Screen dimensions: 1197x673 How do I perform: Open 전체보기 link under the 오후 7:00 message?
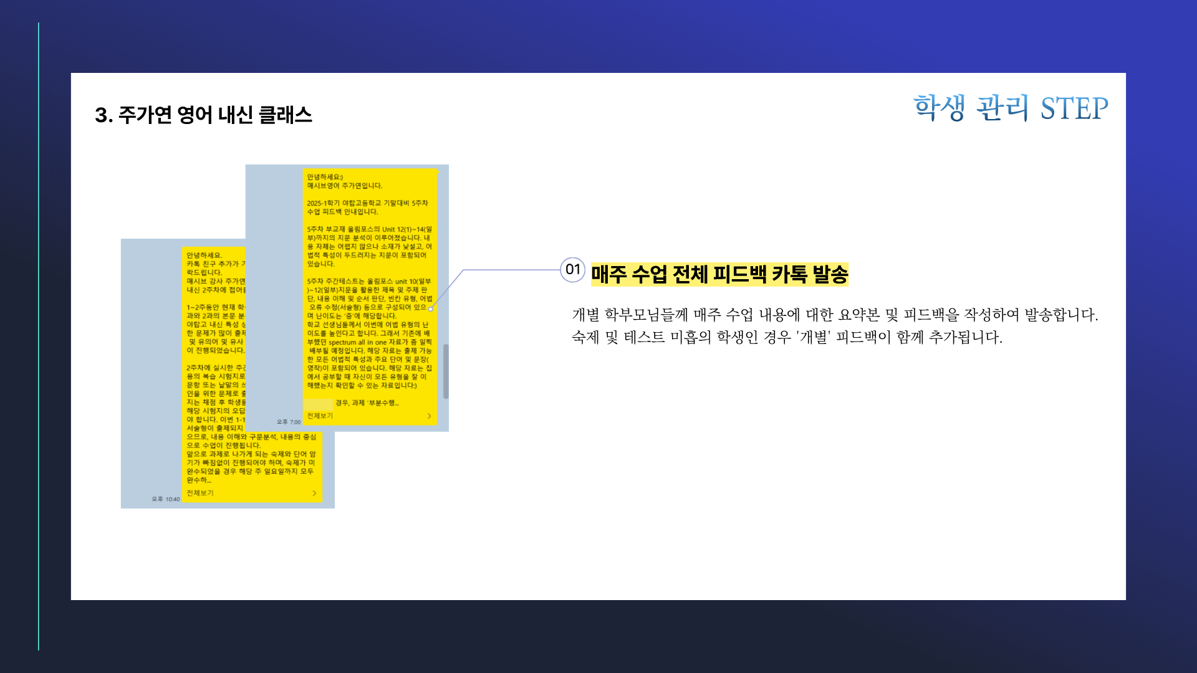(320, 416)
